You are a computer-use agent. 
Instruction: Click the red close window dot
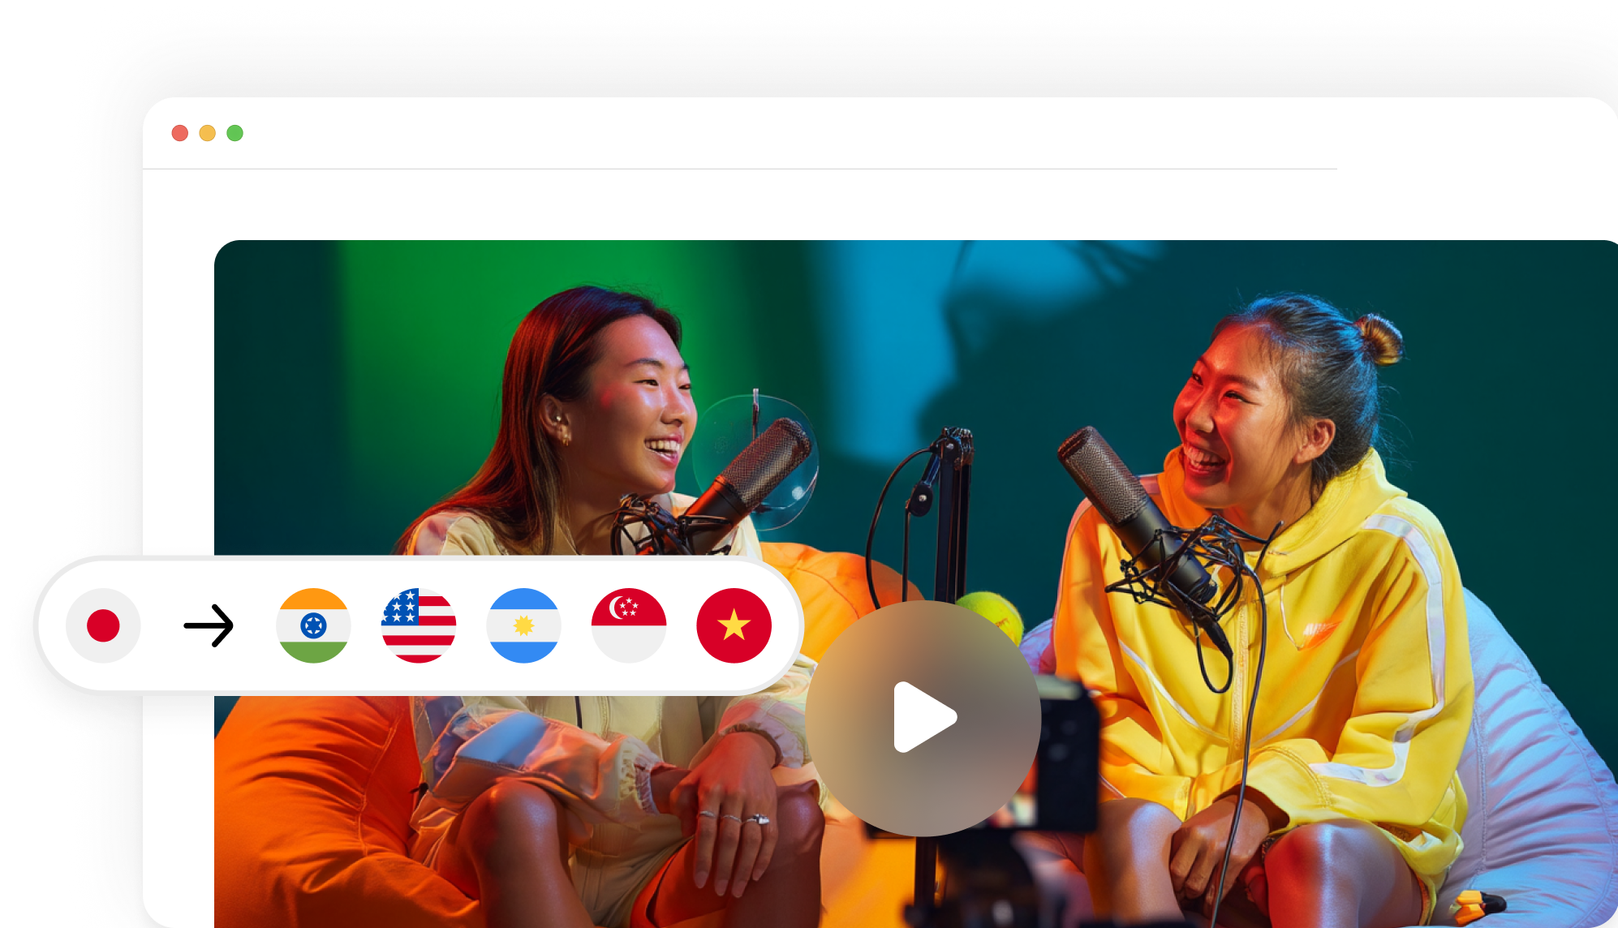[180, 133]
